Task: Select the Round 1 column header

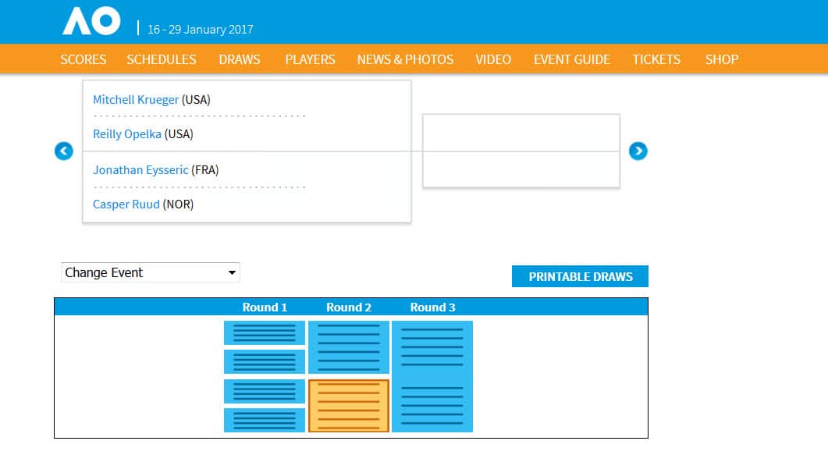Action: (265, 307)
